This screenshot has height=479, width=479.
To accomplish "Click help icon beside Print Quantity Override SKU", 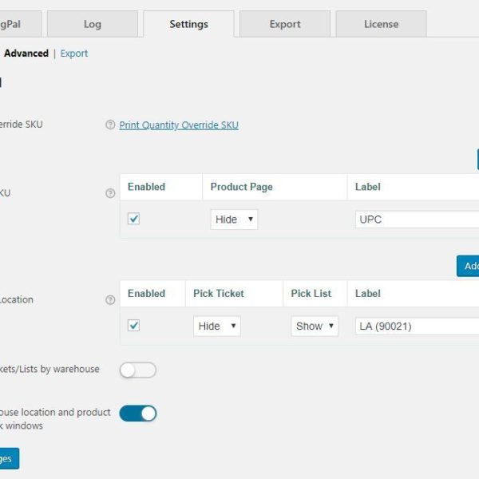I will click(x=110, y=125).
